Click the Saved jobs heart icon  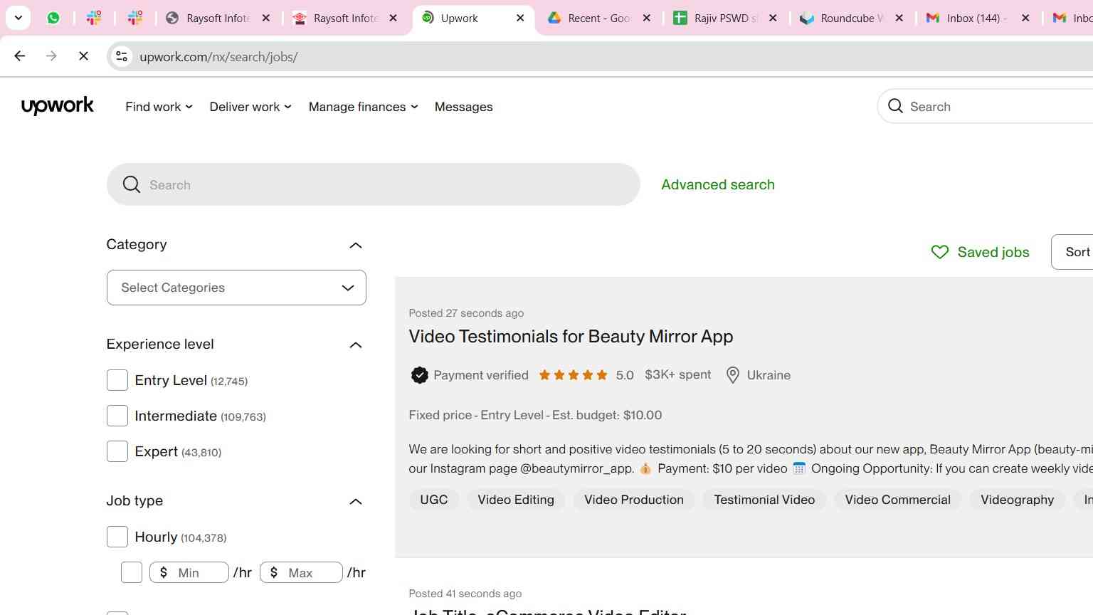click(940, 252)
